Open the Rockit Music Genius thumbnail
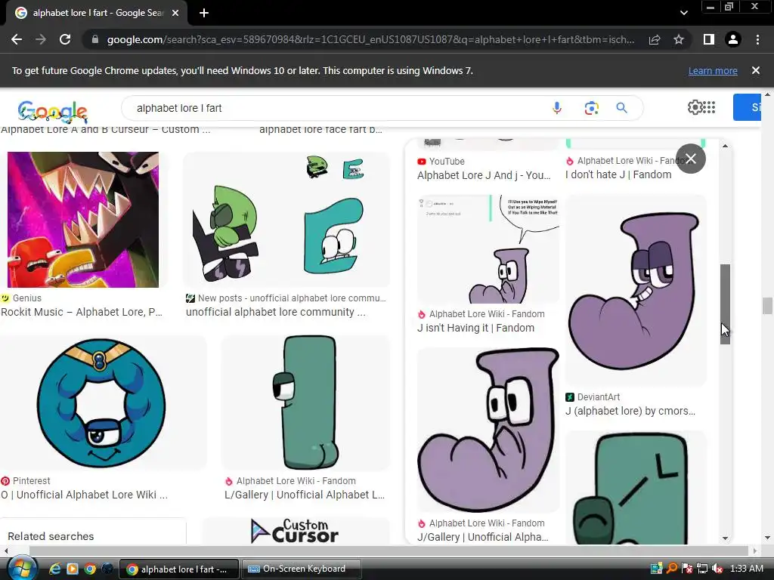This screenshot has width=774, height=580. click(83, 220)
